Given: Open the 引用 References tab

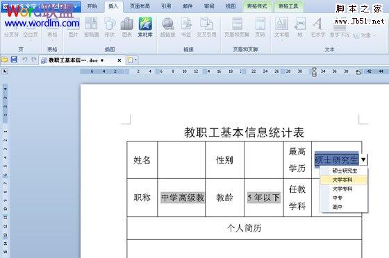Looking at the screenshot, I should click(166, 6).
